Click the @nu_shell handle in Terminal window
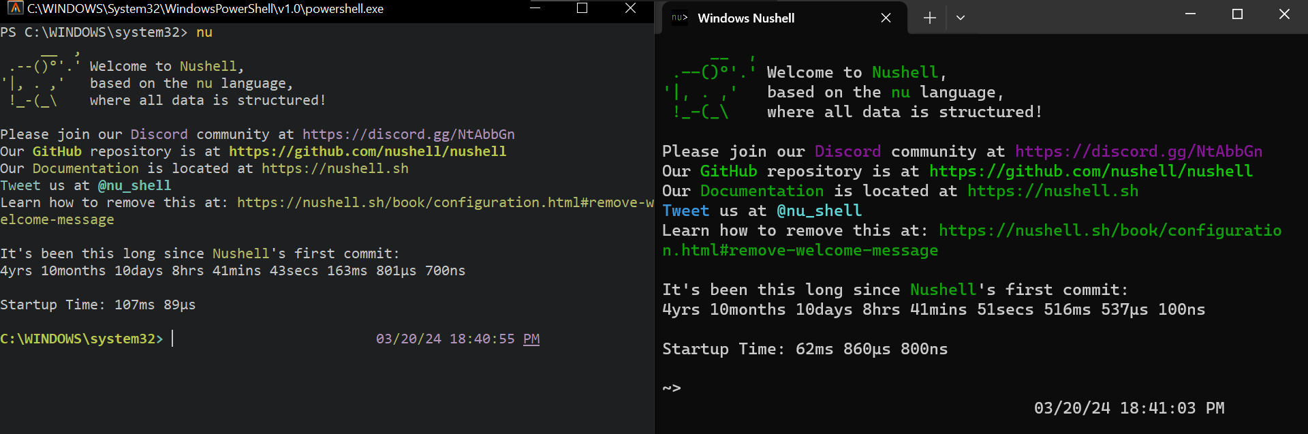 point(820,211)
